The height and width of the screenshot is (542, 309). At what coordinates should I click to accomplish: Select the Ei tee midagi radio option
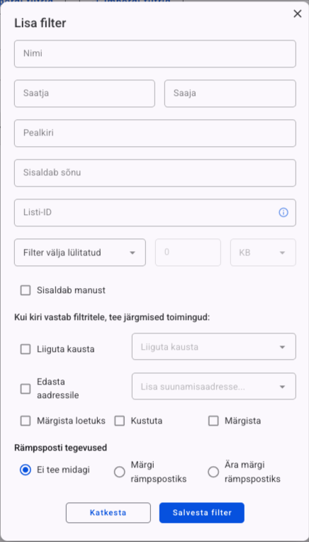click(x=26, y=470)
